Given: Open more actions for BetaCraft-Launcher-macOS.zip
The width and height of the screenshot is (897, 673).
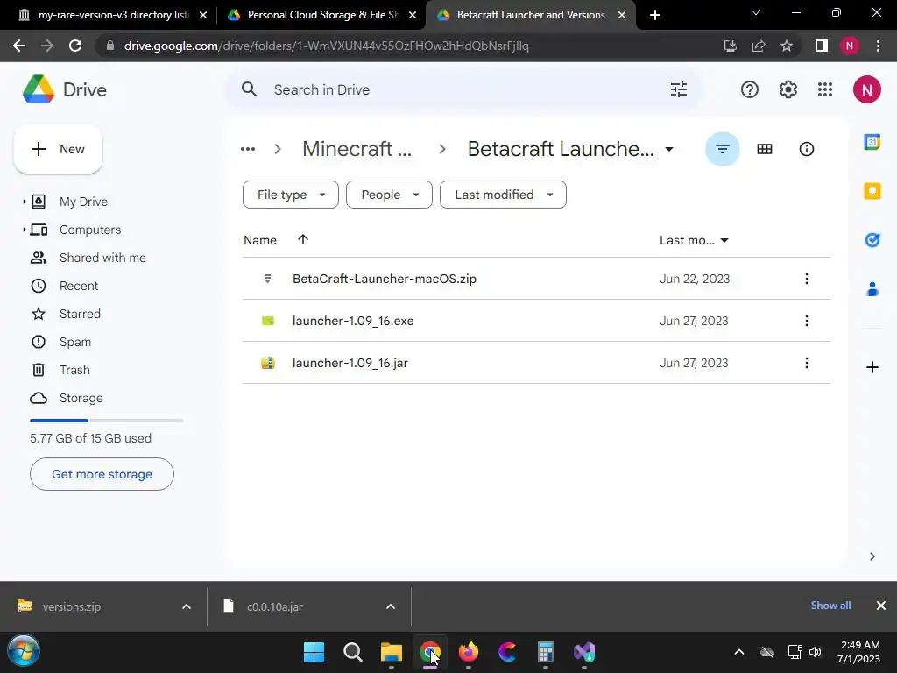Looking at the screenshot, I should [806, 279].
